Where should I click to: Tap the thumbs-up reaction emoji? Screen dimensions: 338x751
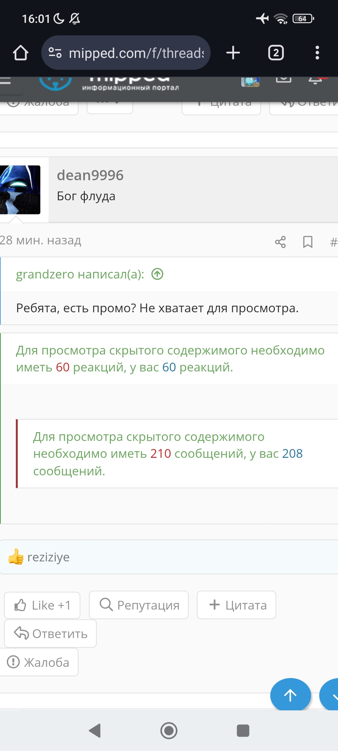click(16, 557)
